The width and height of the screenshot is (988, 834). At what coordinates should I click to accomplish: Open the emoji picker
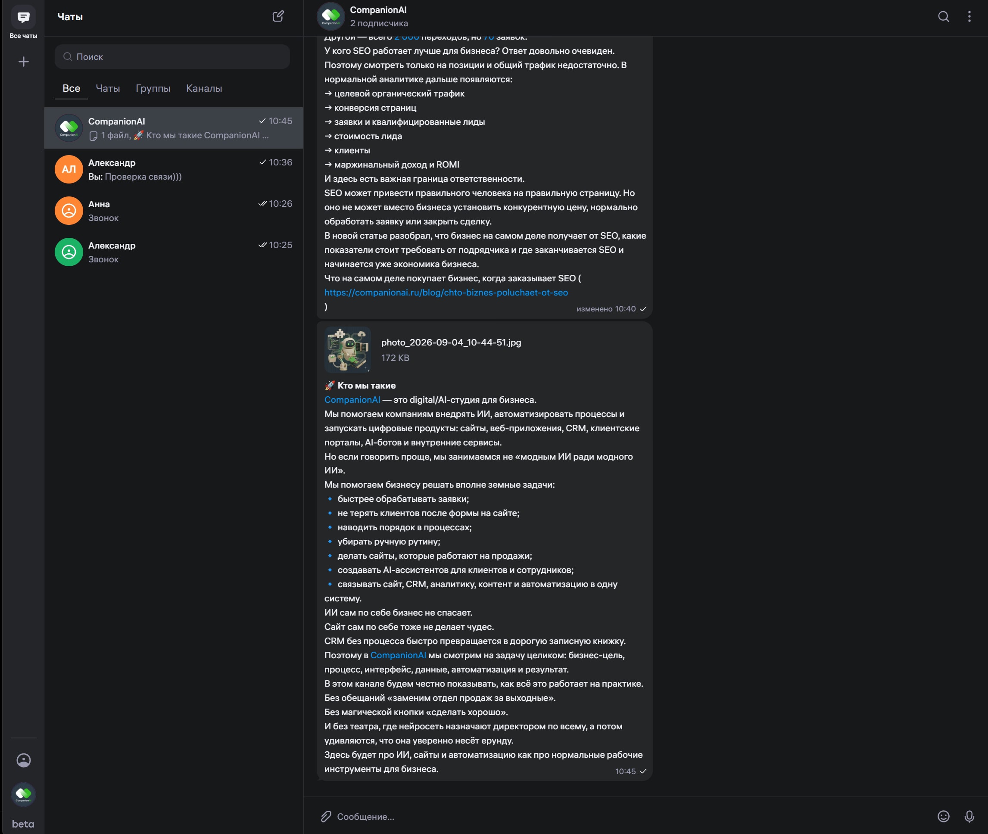point(944,816)
